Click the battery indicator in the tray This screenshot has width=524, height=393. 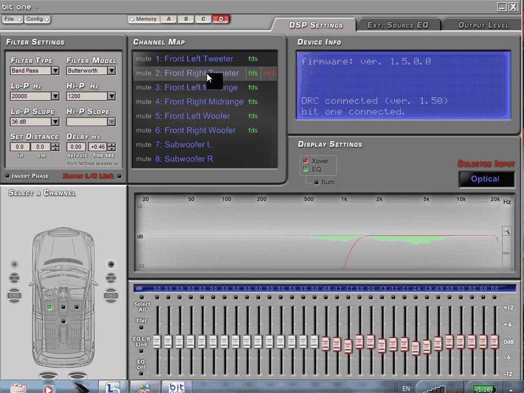[483, 389]
